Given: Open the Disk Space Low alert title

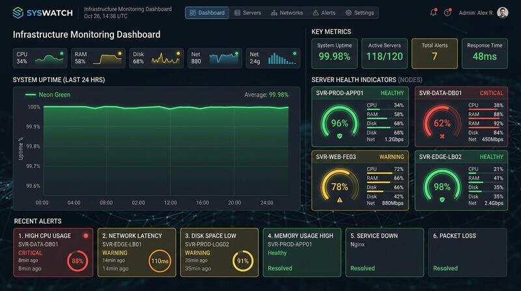Looking at the screenshot, I should click(210, 236).
